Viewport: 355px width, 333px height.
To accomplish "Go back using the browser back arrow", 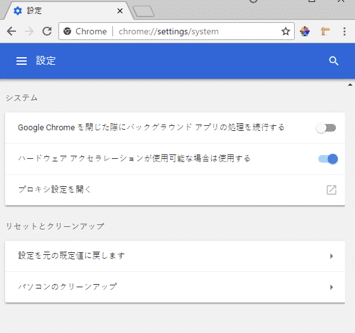I will (11, 31).
